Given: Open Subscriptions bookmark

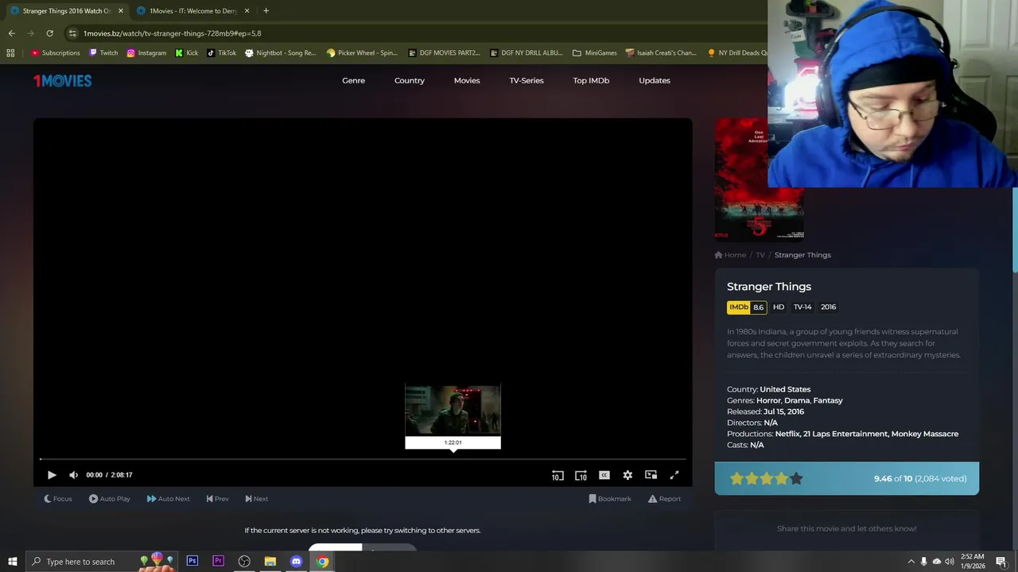Looking at the screenshot, I should click(56, 53).
